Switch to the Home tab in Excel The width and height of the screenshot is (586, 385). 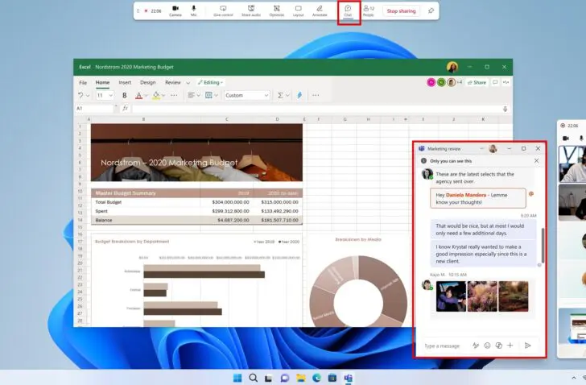(x=102, y=83)
